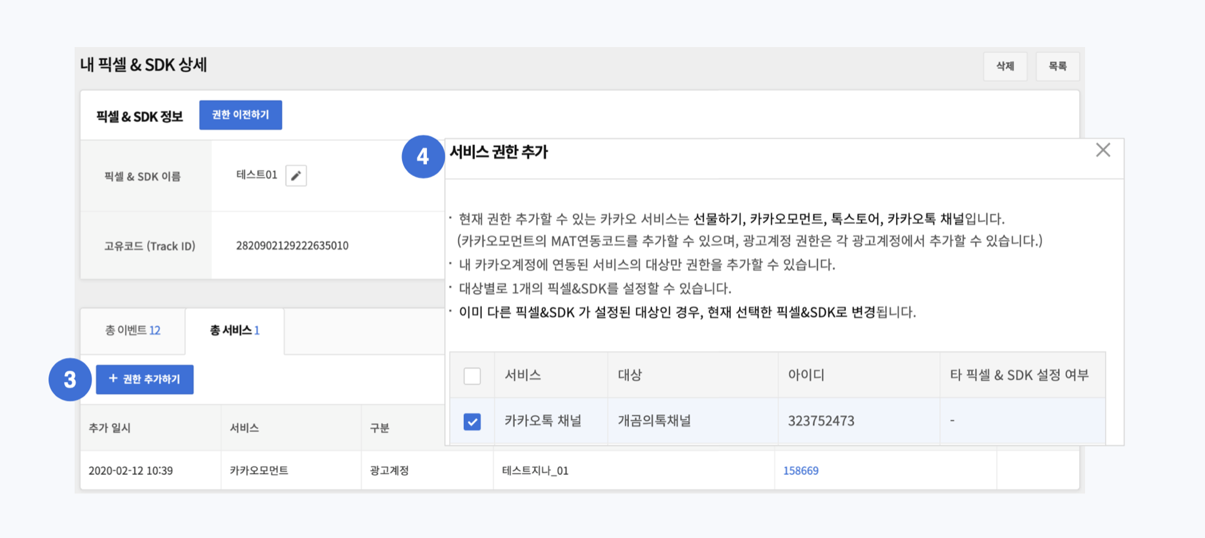Click the 고유코드 (Track ID) label
1205x538 pixels.
(x=150, y=246)
